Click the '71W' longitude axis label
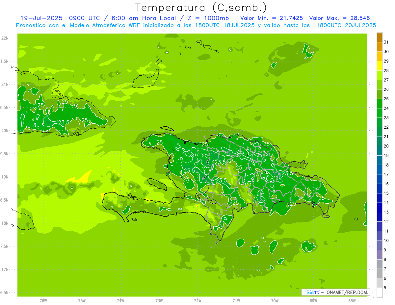395x305 pixels. coord(236,301)
